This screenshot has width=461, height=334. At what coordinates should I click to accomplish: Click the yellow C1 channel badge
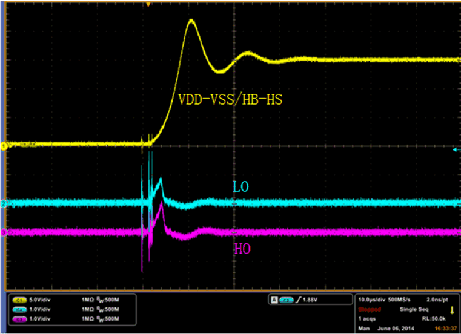tap(19, 300)
